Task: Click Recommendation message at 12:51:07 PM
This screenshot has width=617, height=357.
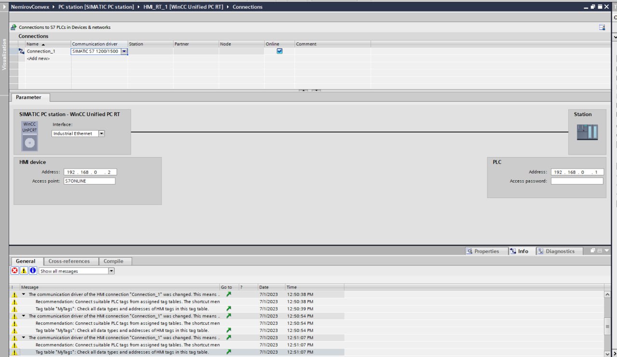Action: tap(127, 345)
